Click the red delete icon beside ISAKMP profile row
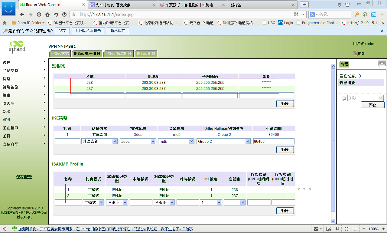The height and width of the screenshot is (233, 387). coord(310,189)
